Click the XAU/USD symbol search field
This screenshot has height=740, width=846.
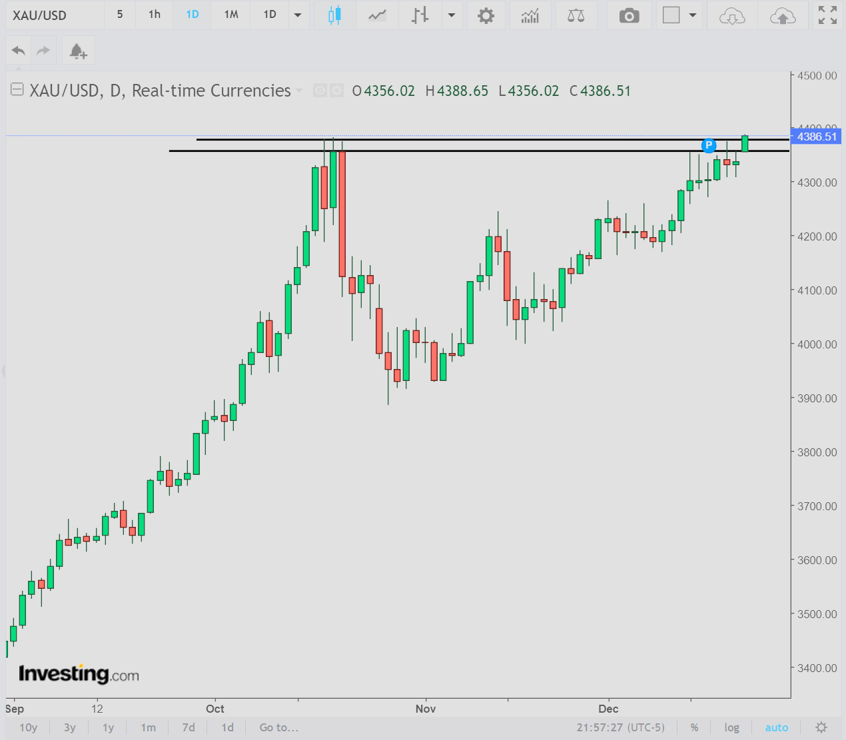[53, 15]
